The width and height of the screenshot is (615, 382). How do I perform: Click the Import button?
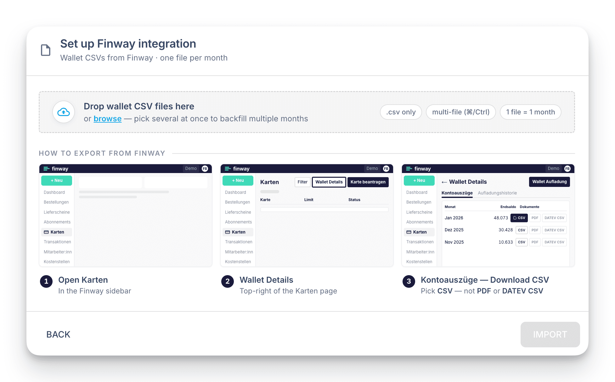point(550,334)
